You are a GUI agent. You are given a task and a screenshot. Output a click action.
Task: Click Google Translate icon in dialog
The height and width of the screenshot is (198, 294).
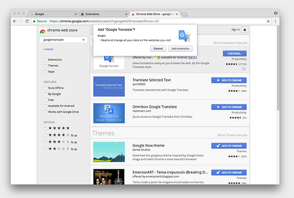184,36
